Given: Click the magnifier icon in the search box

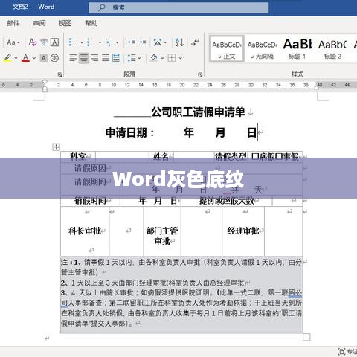Looking at the screenshot, I should point(102,7).
